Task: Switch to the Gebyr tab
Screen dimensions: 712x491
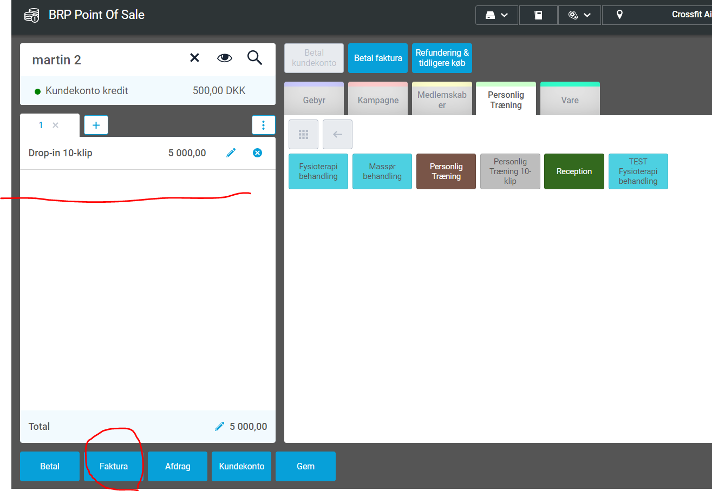Action: [314, 99]
